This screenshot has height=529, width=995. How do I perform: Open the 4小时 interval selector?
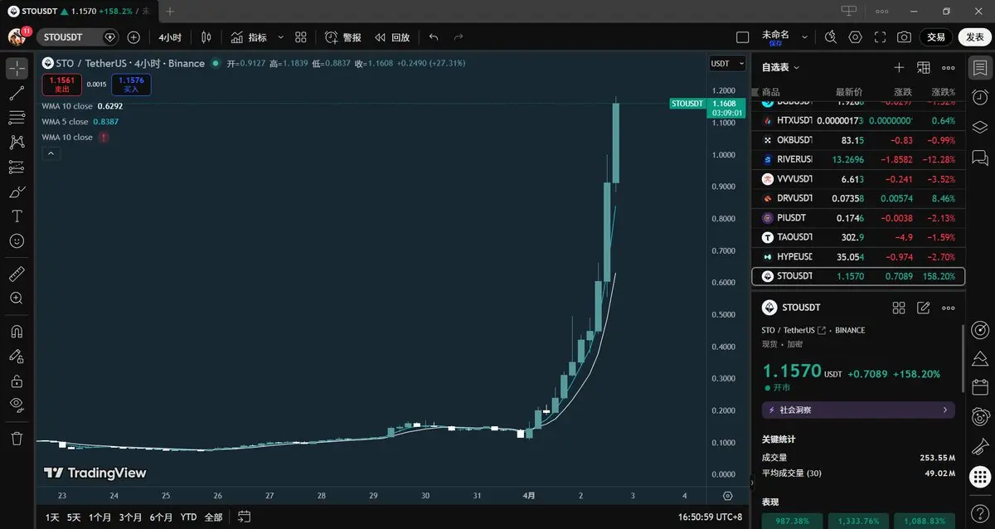coord(170,37)
